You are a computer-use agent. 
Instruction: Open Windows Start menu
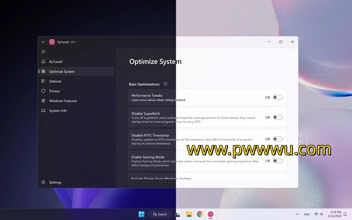[x=141, y=214]
